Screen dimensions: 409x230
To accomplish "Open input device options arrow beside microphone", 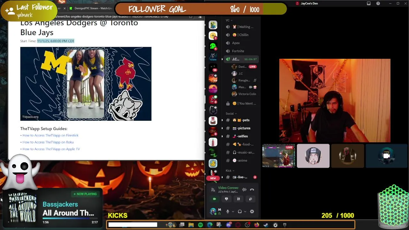I will point(233,211).
